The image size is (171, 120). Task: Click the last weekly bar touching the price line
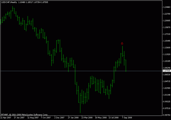tap(126, 66)
